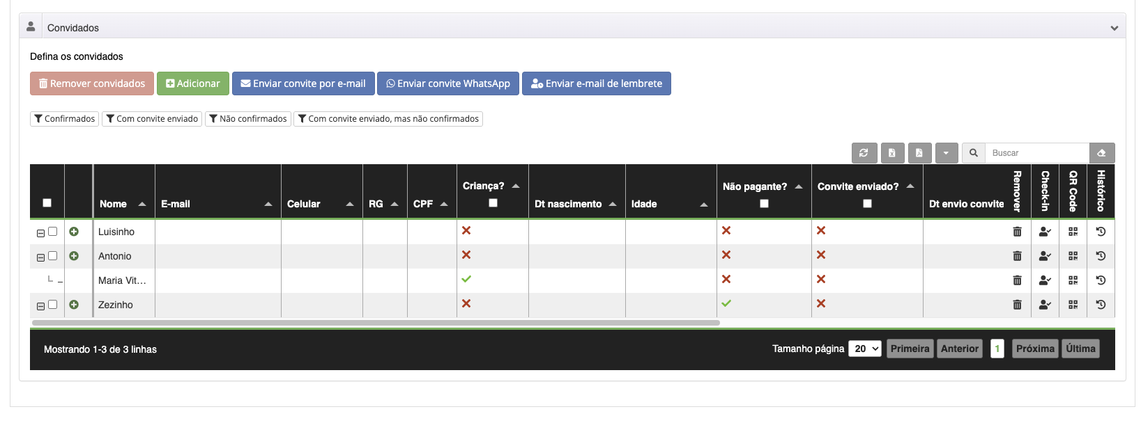1141x423 pixels.
Task: Check in Zezinho
Action: 1045,305
